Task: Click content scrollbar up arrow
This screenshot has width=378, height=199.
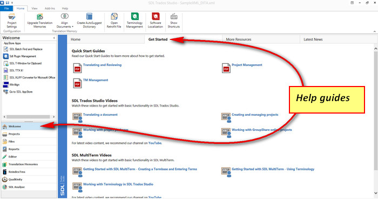Action: pos(375,49)
